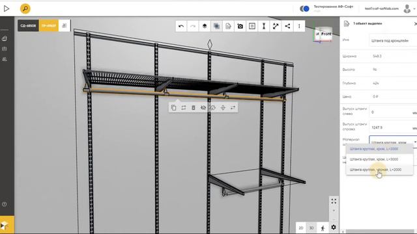
Task: Open the third sidebar icon
Action: coord(5,59)
